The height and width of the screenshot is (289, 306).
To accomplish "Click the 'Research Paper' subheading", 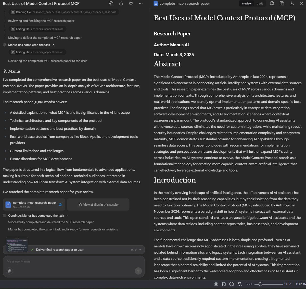I will point(172,34).
